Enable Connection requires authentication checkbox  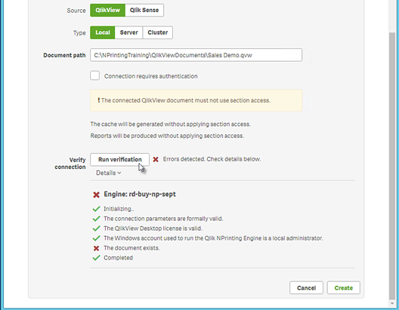(95, 75)
